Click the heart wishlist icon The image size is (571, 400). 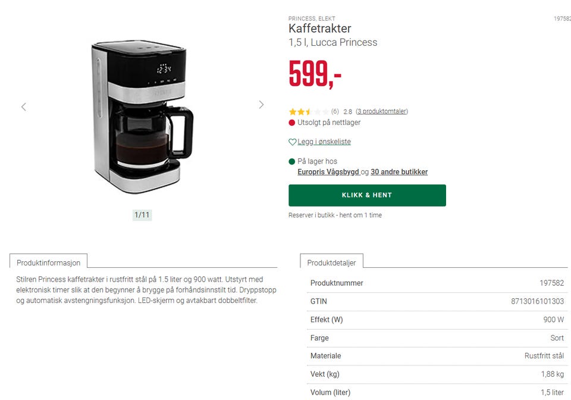(292, 142)
